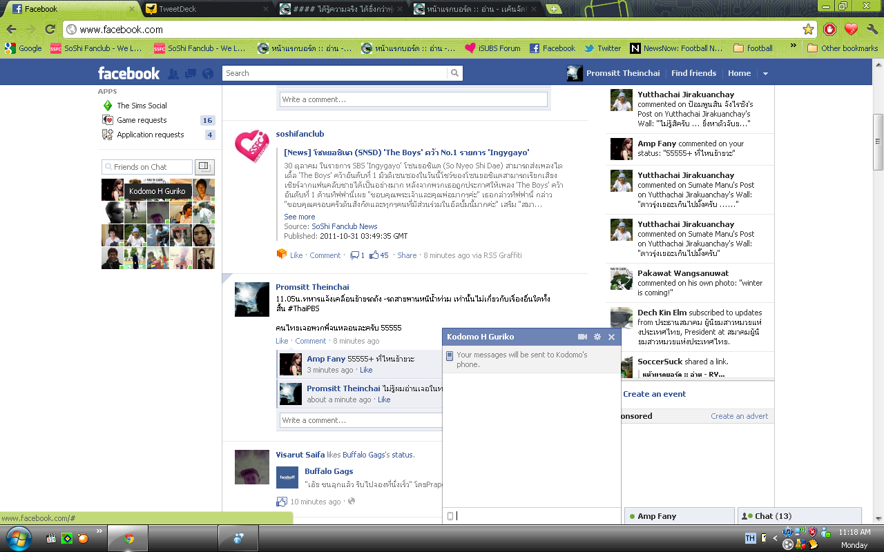
Task: Click the page vertical scrollbar thumb
Action: coord(878,142)
